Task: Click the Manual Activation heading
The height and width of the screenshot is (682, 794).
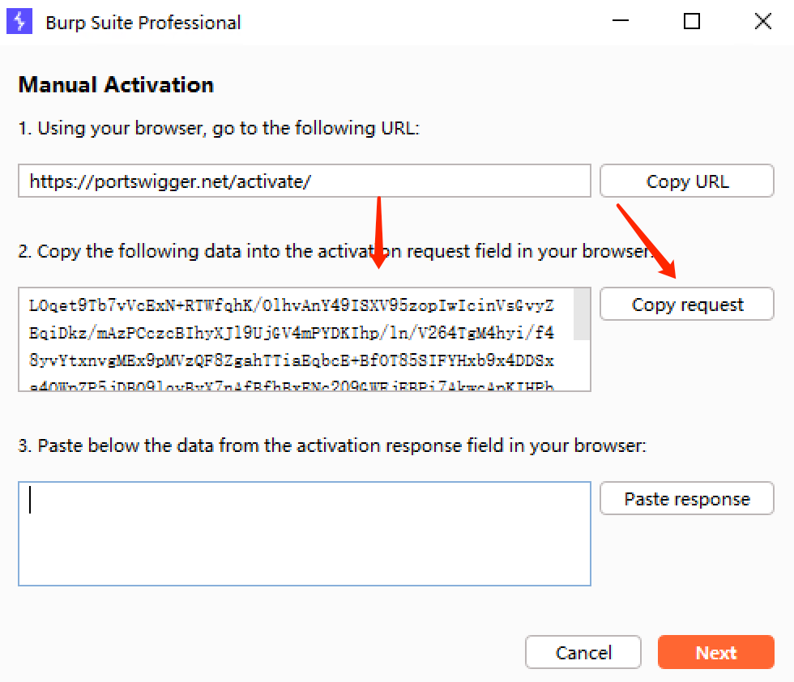Action: (116, 85)
